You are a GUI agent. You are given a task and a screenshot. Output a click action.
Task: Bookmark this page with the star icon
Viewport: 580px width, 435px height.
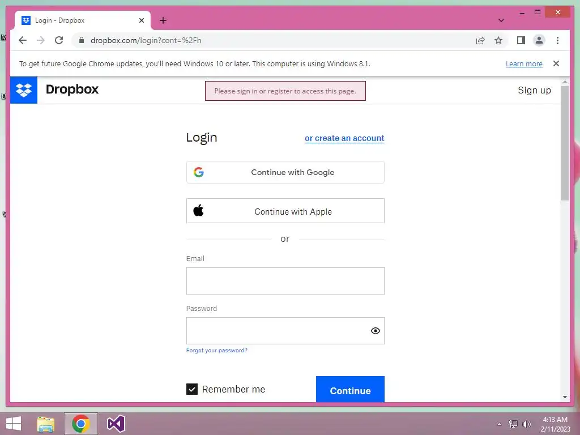click(498, 40)
